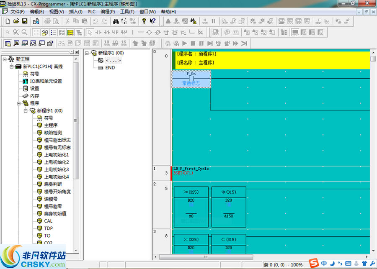Collapse 新程序1 (00) in middle outline pane

pos(87,53)
